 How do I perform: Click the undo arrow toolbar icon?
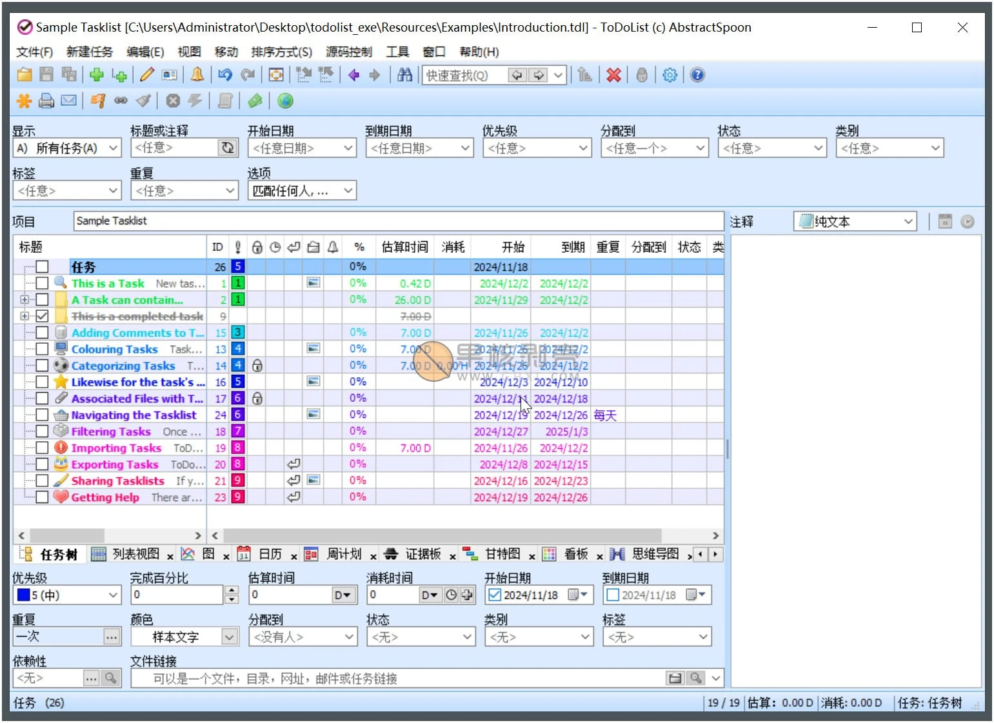pos(224,75)
